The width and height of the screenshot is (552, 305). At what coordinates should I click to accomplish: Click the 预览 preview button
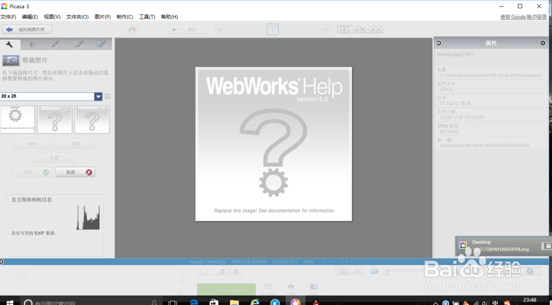click(75, 144)
